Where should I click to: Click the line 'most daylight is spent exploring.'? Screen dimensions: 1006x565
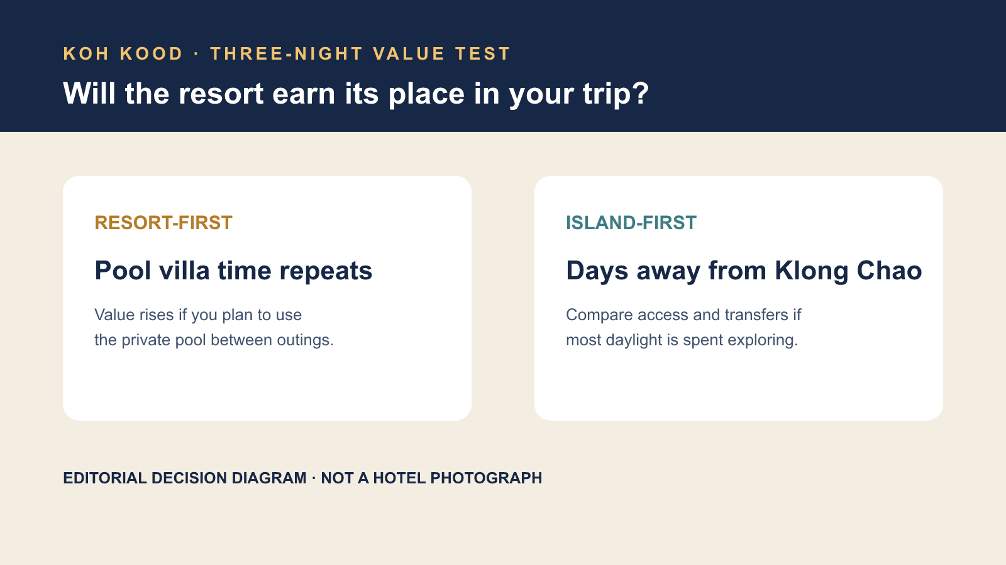[682, 340]
